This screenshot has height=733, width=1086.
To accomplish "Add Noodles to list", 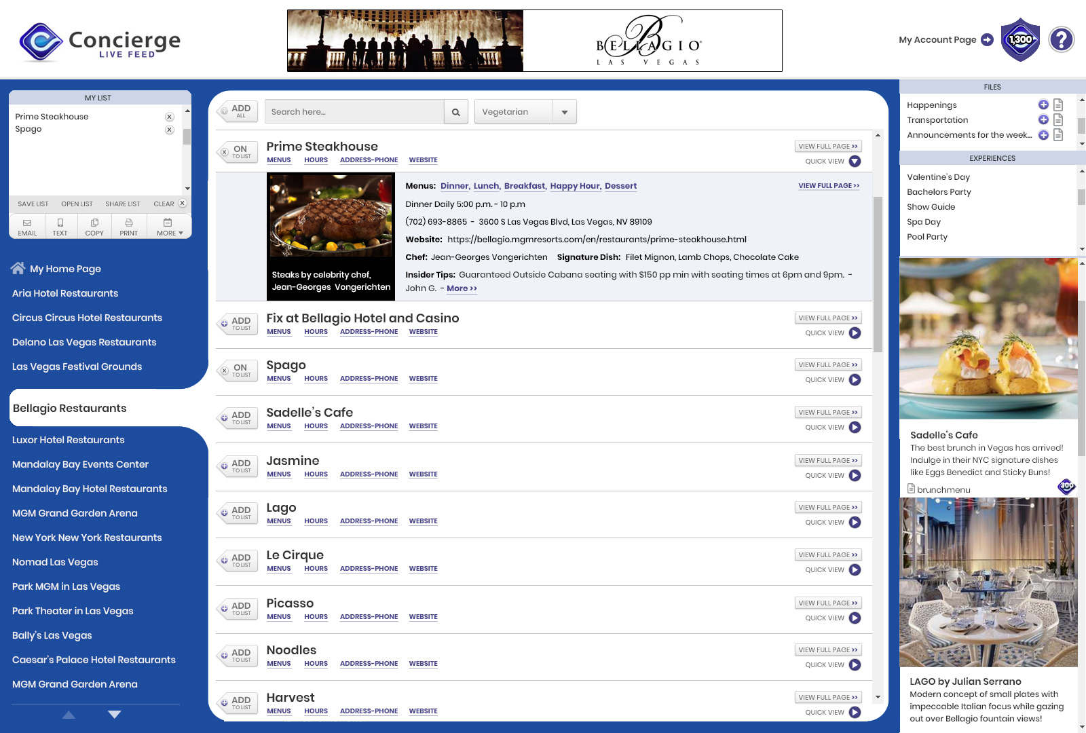I will [x=237, y=656].
